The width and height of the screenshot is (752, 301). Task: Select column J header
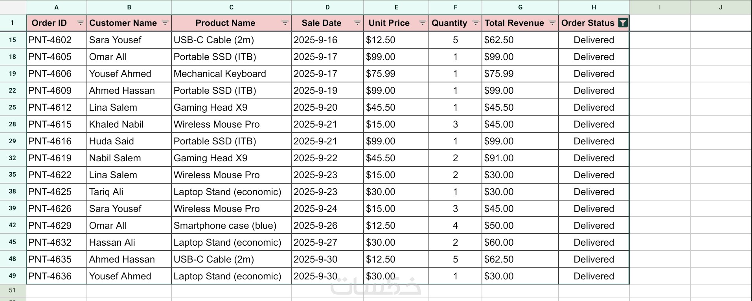pos(721,7)
